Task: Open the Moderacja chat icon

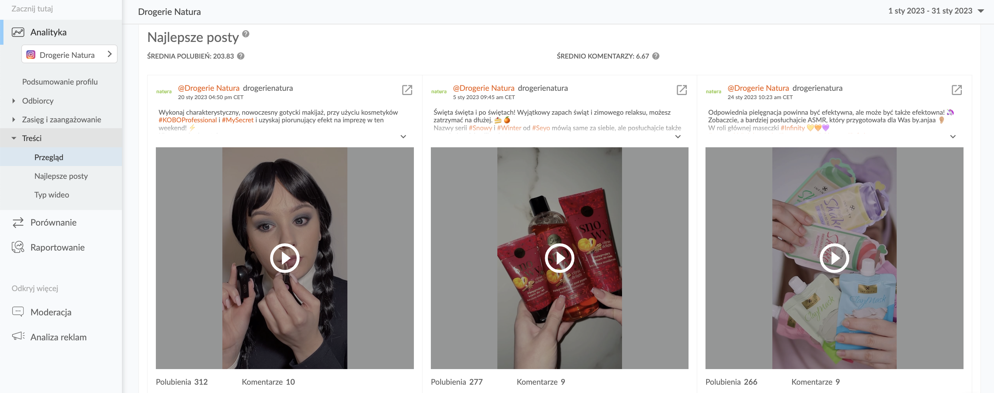Action: point(18,312)
